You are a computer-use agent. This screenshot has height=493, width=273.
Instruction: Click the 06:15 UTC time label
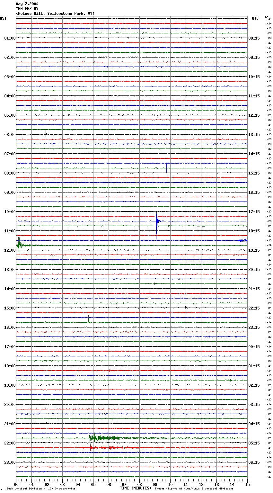tap(254, 462)
